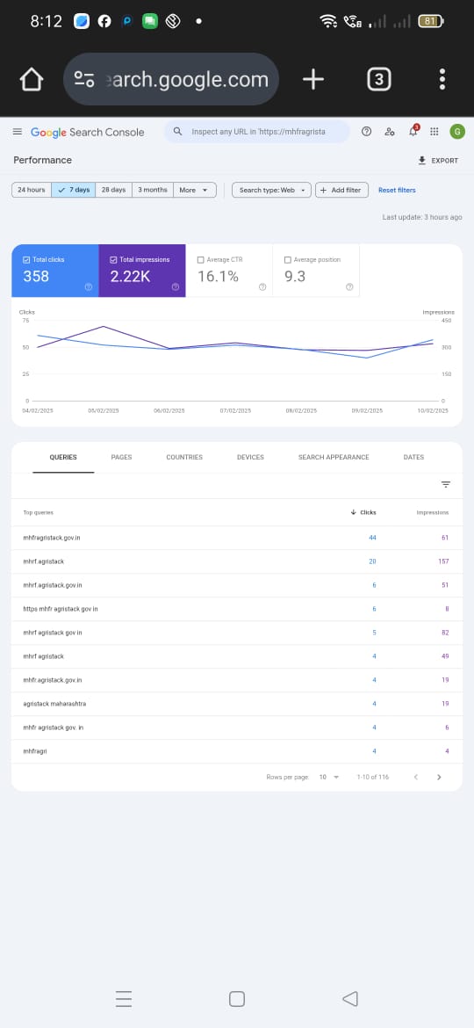
Task: Click the Inspect any URL search field
Action: tap(257, 132)
